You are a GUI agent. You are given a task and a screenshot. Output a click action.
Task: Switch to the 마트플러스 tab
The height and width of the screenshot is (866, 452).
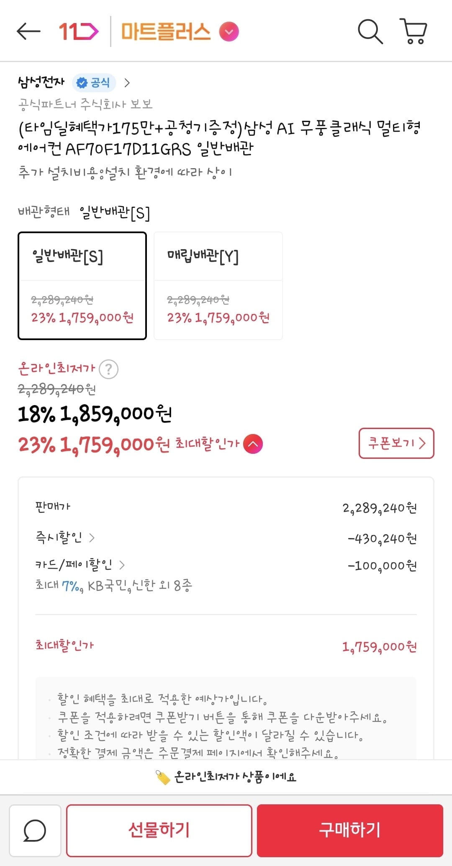click(x=166, y=32)
